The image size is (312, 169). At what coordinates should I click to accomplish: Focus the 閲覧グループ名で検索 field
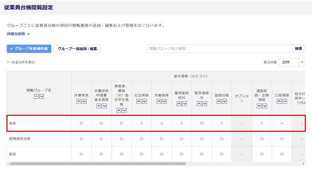point(219,49)
